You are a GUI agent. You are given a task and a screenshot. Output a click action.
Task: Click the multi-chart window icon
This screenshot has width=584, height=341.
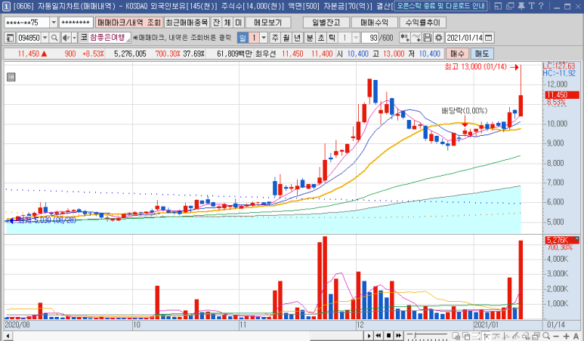tap(536, 336)
